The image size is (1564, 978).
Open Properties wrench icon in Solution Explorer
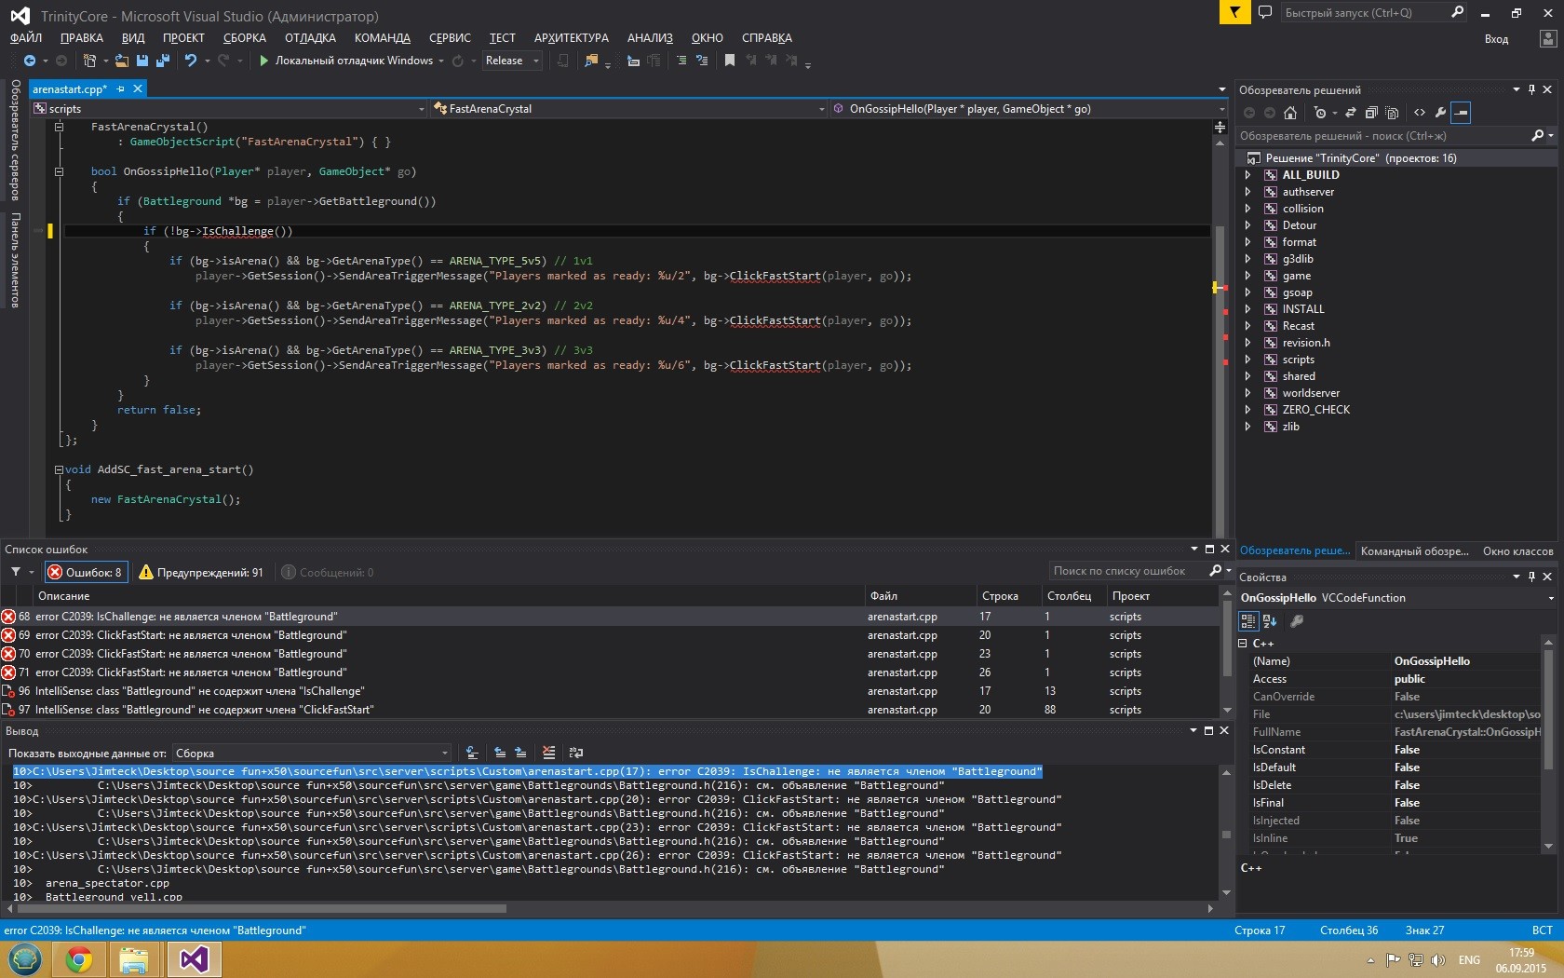[x=1440, y=113]
